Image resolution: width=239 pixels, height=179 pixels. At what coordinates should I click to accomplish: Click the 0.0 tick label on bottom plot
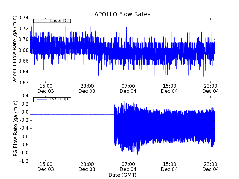pyautogui.click(x=25, y=112)
